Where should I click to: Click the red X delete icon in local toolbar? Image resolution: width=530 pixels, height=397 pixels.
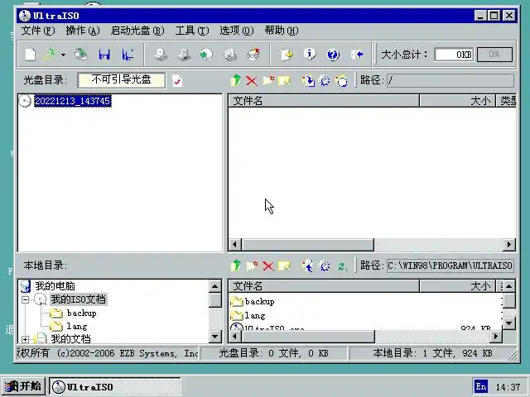click(x=268, y=266)
